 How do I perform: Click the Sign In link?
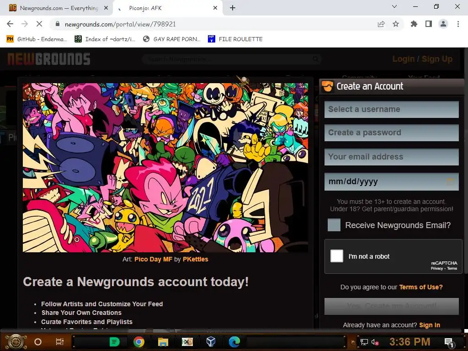click(430, 325)
